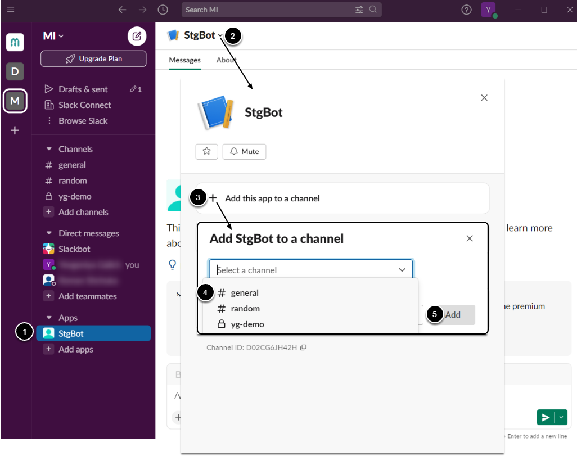The width and height of the screenshot is (577, 456).
Task: Go forward with the right arrow
Action: point(142,10)
